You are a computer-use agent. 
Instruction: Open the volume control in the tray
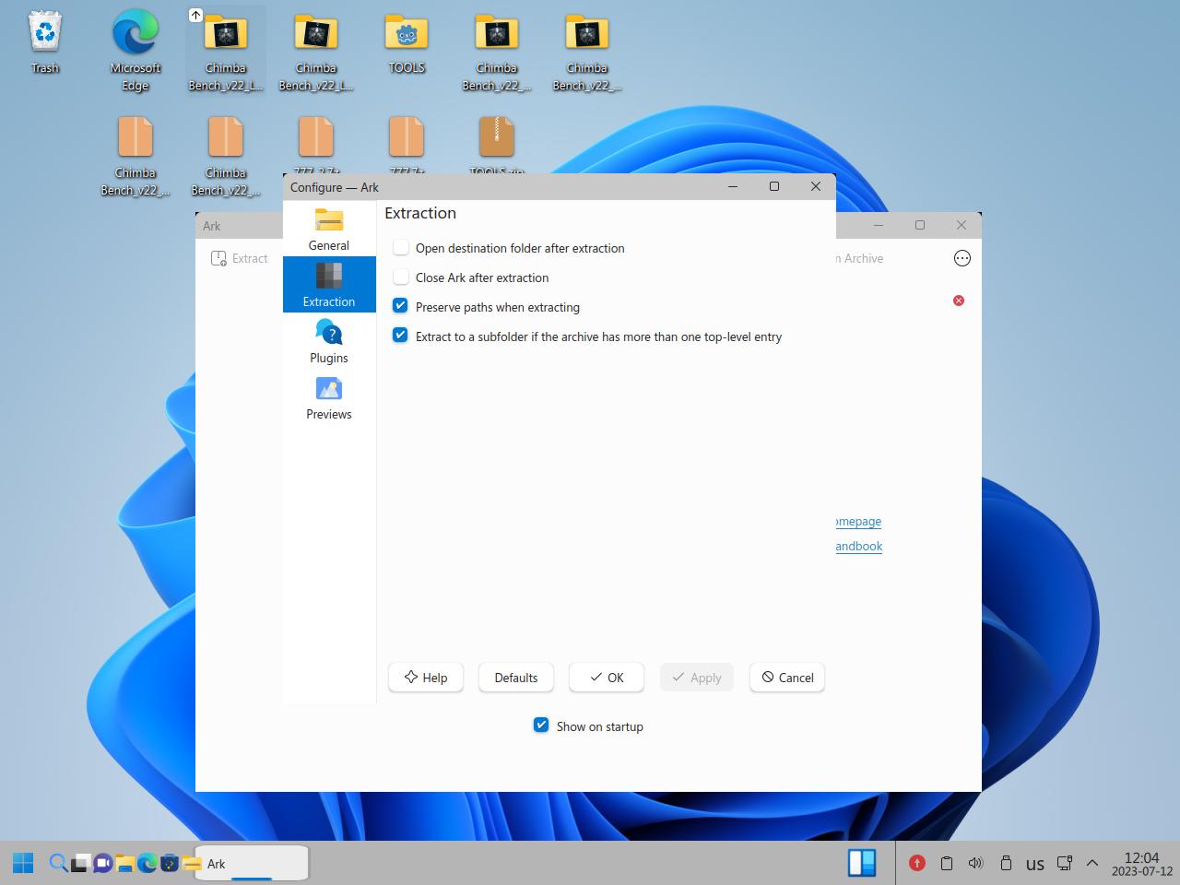tap(976, 864)
